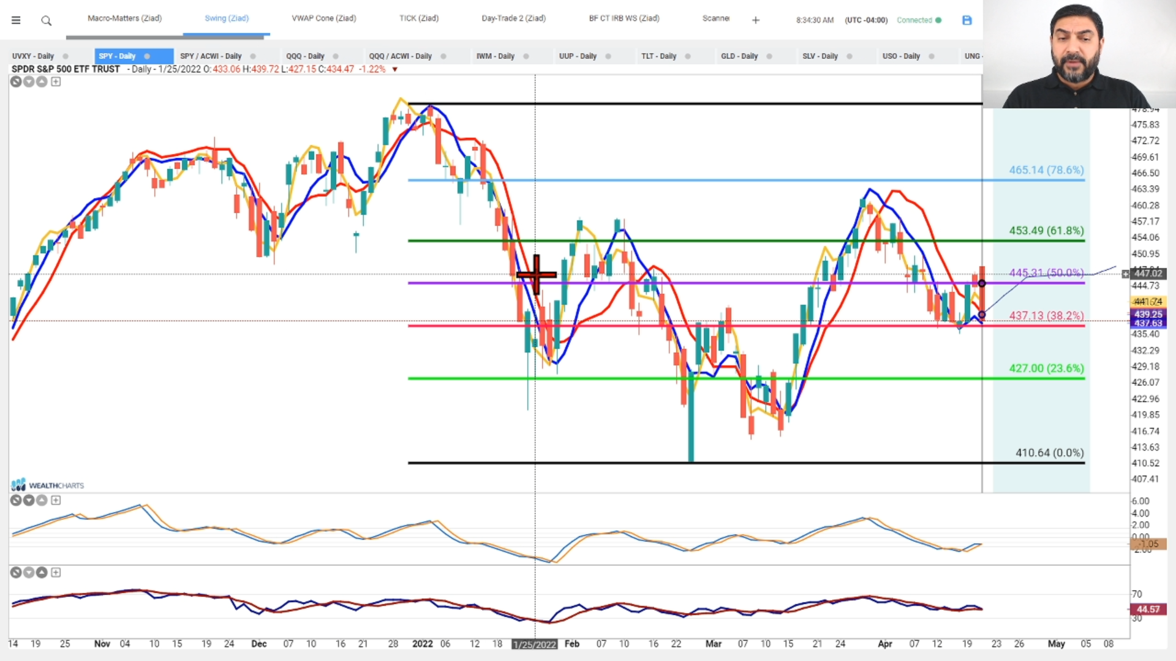Open the hamburger main menu
Image resolution: width=1176 pixels, height=661 pixels.
(16, 20)
